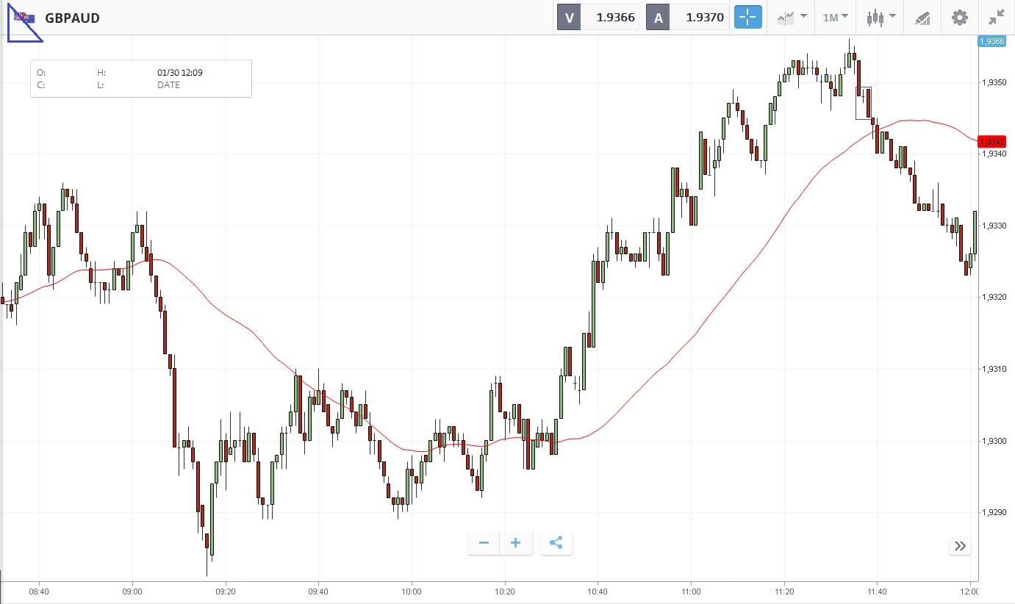Image resolution: width=1015 pixels, height=604 pixels.
Task: Zoom in with the plus button
Action: tap(516, 543)
